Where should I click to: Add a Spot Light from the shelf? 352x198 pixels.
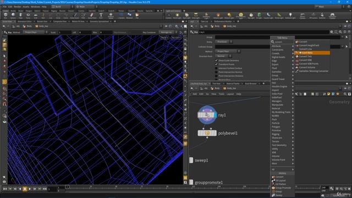(x=186, y=16)
